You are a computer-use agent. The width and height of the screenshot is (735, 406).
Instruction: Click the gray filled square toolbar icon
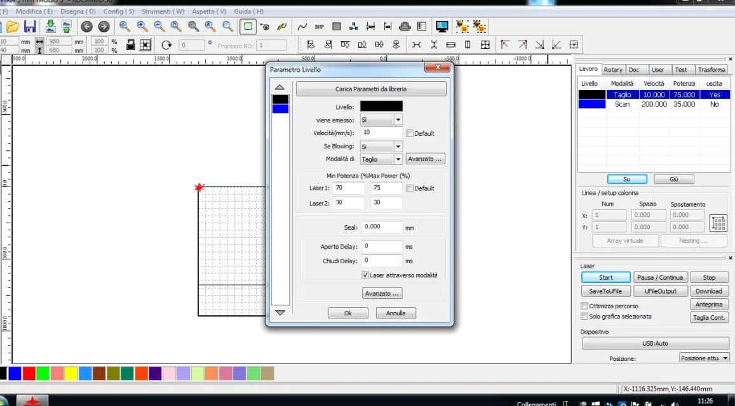(336, 27)
